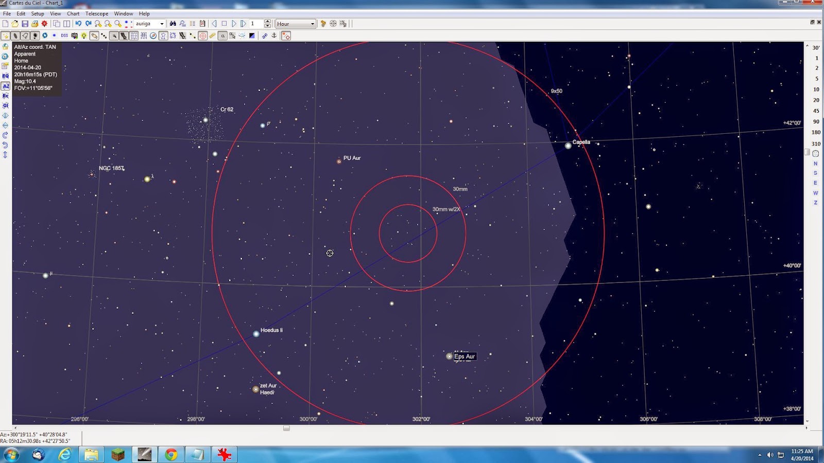Click the zoom out magnifier icon
Image resolution: width=824 pixels, height=463 pixels.
click(x=108, y=24)
